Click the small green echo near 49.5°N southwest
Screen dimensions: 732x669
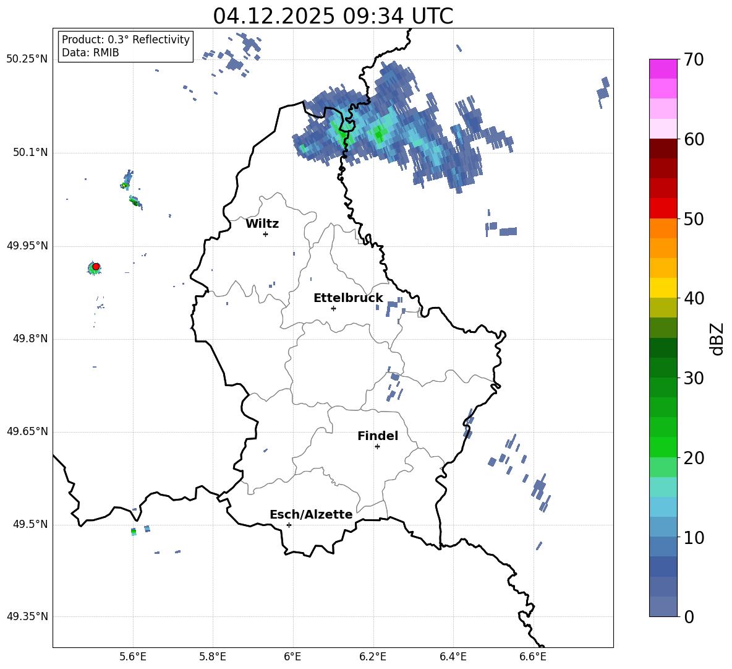tap(134, 532)
